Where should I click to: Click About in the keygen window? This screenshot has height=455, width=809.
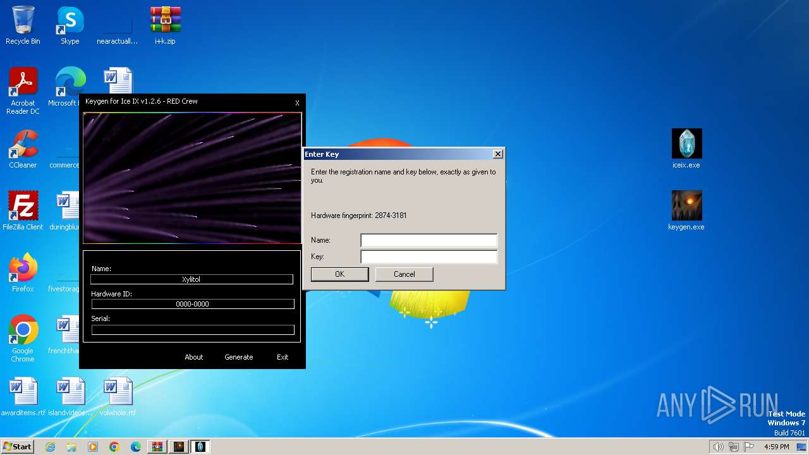pyautogui.click(x=194, y=357)
